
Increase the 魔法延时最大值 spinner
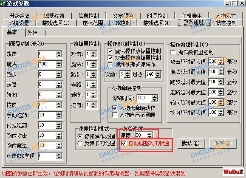pyautogui.click(x=221, y=70)
